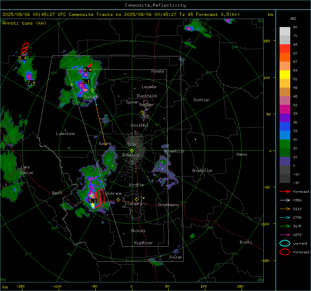Click the Okotoks label
Image resolution: width=311 pixels, height=291 pixels.
138,231
